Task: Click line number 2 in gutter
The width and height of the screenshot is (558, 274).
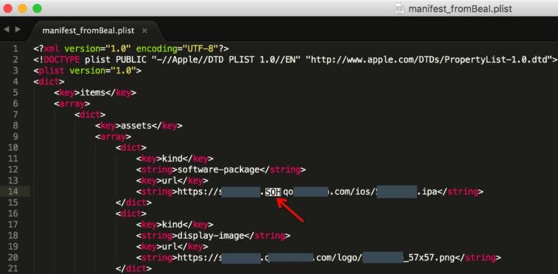Action: pos(16,59)
